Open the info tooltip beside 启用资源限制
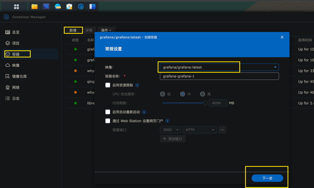Image resolution: width=314 pixels, height=188 pixels. coord(137,85)
